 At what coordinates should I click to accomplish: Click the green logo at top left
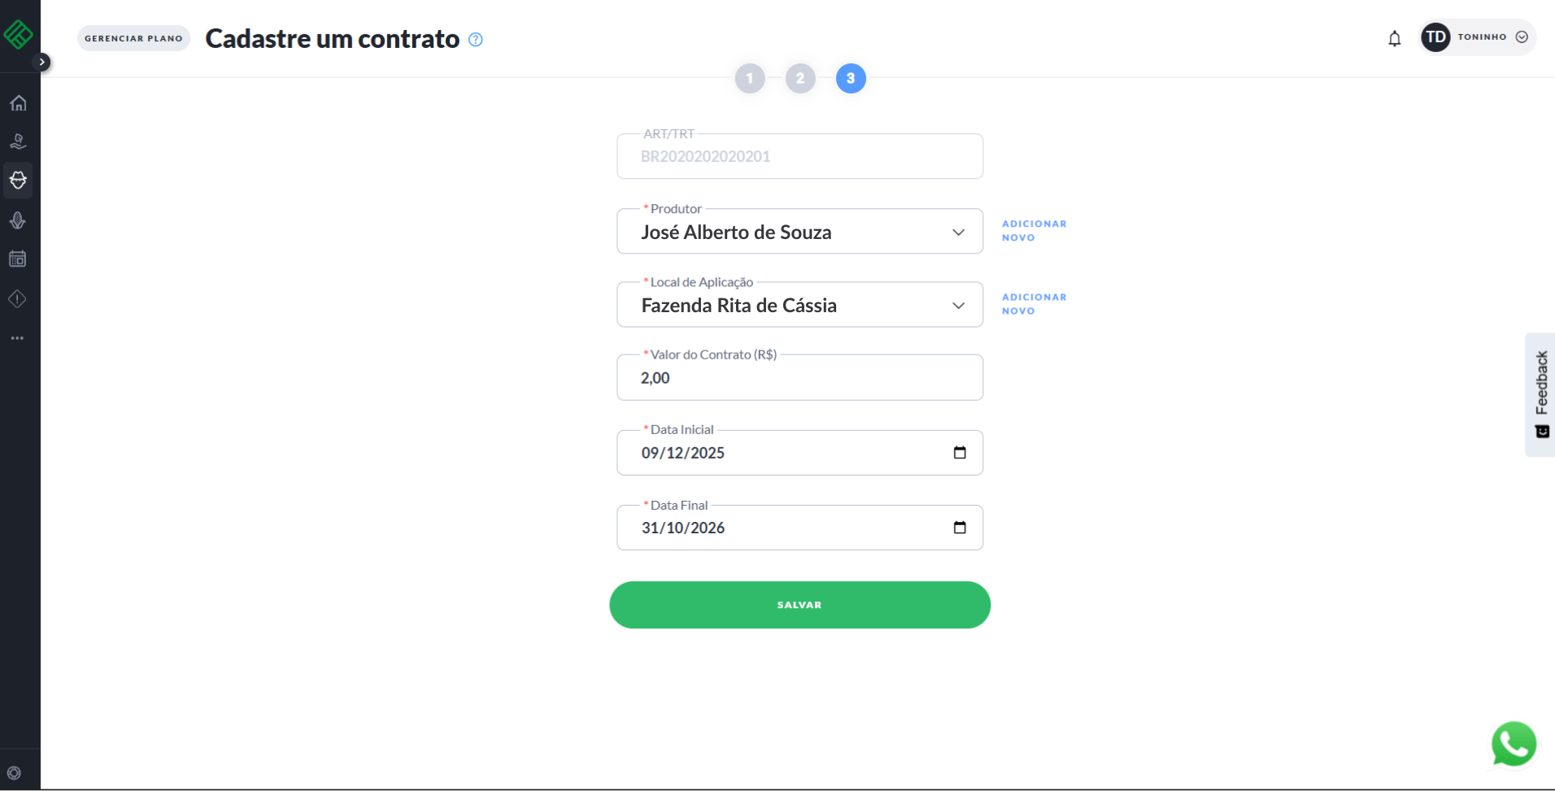(x=18, y=34)
